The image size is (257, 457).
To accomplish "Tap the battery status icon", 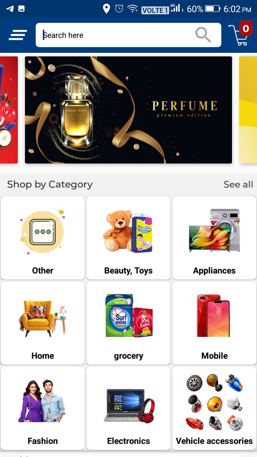I will 212,9.
